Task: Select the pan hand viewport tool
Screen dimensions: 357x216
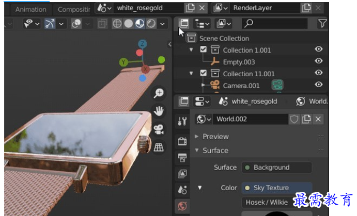Action: click(x=159, y=111)
